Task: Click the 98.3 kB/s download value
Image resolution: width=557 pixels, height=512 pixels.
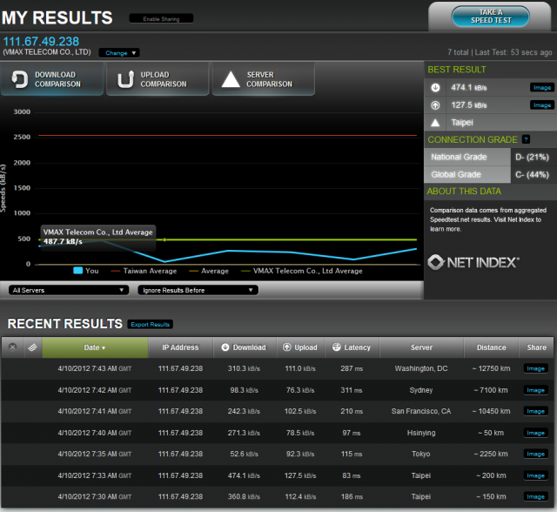Action: click(244, 390)
